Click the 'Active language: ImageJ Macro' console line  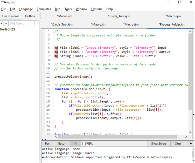(x=68, y=153)
